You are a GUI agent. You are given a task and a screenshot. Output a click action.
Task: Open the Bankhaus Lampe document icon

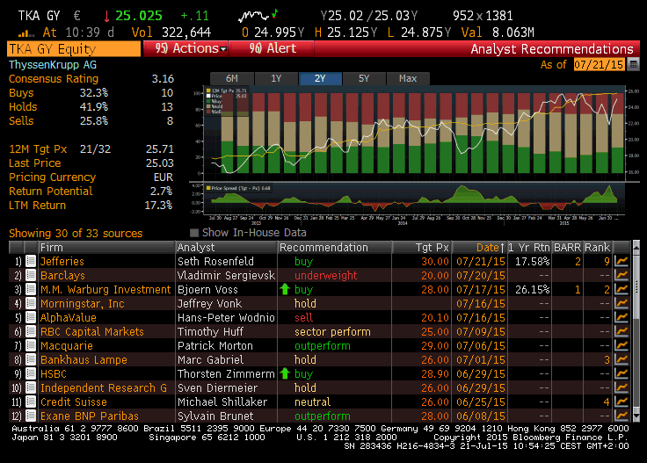(31, 359)
